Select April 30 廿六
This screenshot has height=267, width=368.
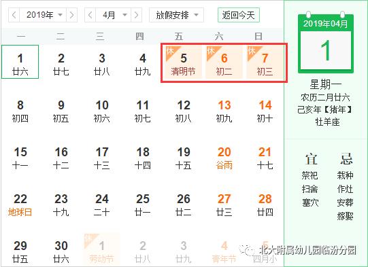61,252
